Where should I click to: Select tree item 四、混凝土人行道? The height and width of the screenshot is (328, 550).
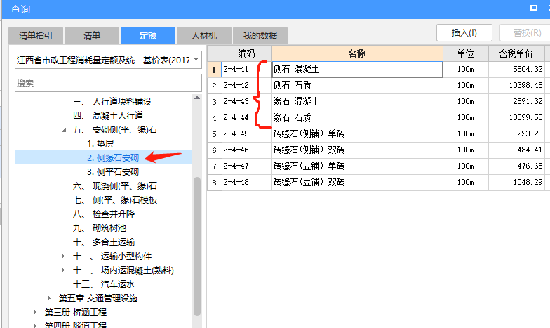click(108, 115)
